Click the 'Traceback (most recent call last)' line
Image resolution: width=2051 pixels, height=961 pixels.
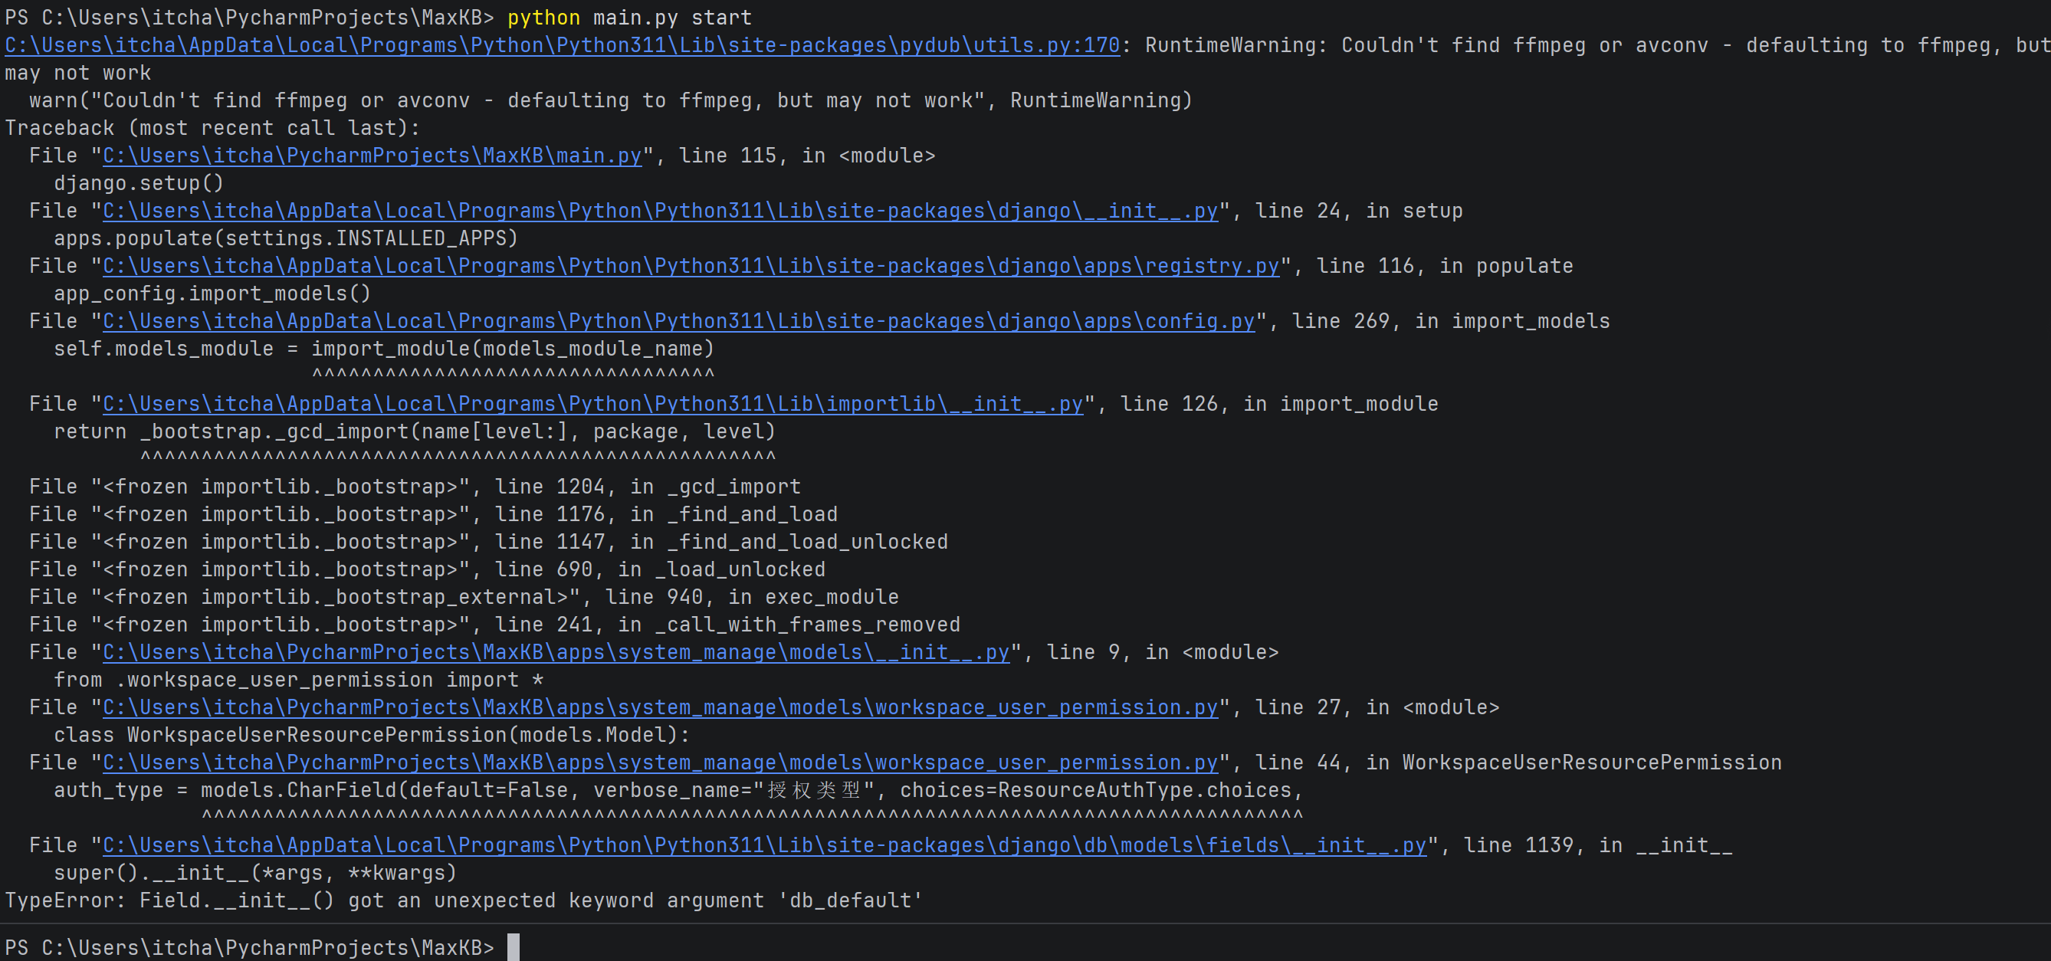(212, 128)
